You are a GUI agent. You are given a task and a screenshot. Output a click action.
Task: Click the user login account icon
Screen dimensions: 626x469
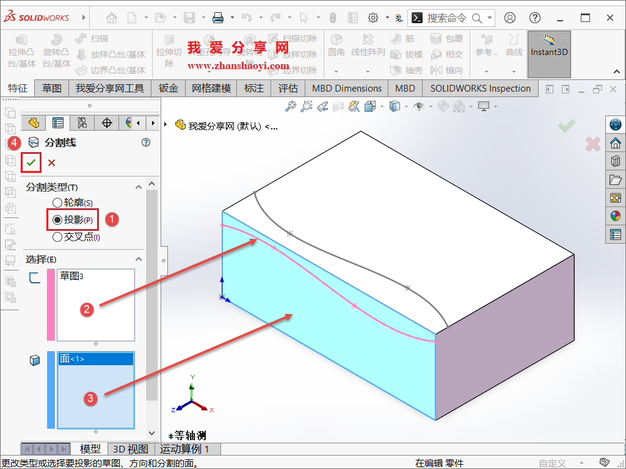[x=510, y=18]
